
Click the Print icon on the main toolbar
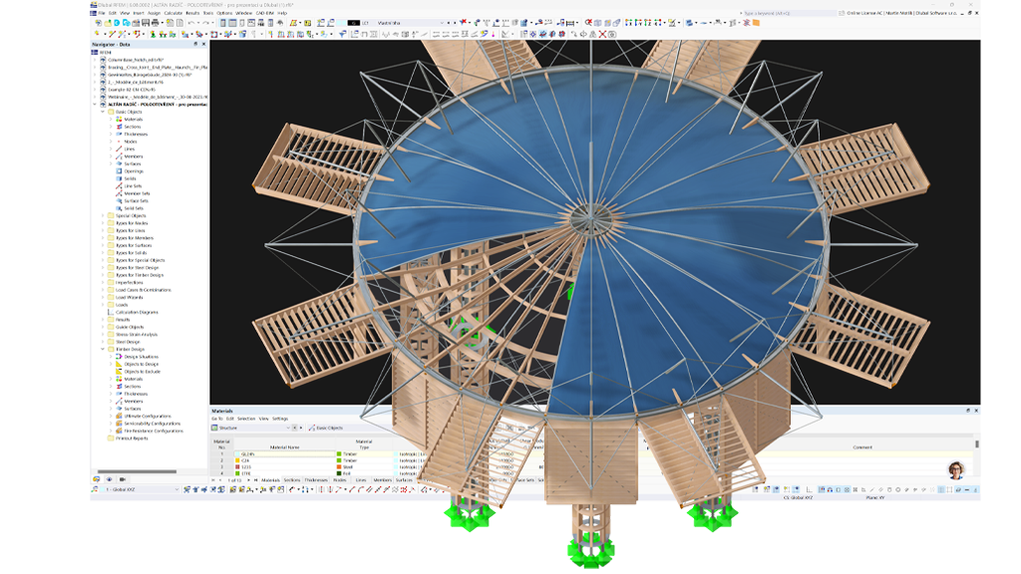pos(155,23)
